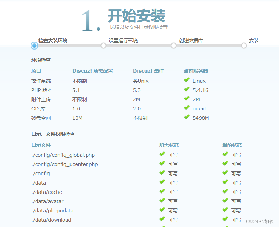Click the ./config/config_global.php path
279x227 pixels.
point(63,155)
